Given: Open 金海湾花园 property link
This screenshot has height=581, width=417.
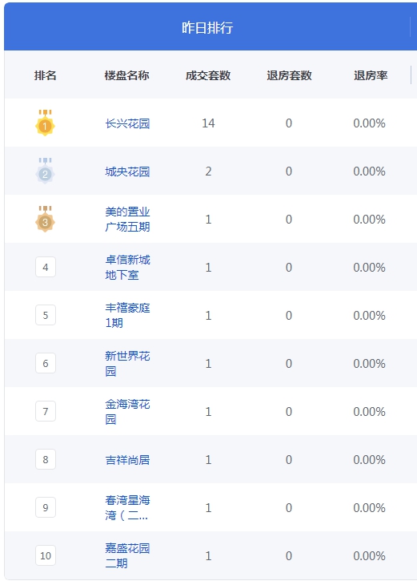Looking at the screenshot, I should pyautogui.click(x=127, y=411).
